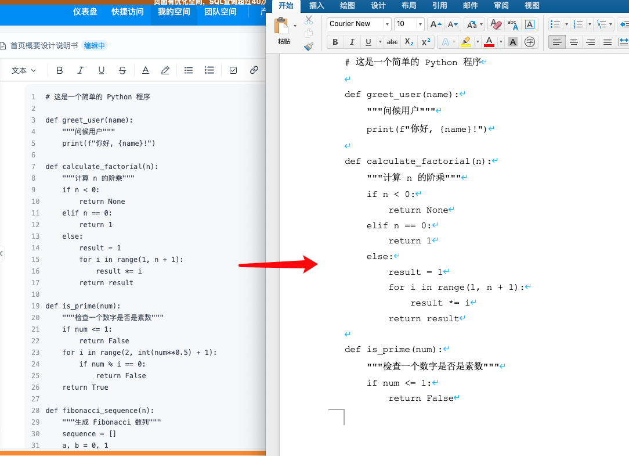Switch to the 设计 ribbon tab
The width and height of the screenshot is (629, 456).
coord(378,6)
